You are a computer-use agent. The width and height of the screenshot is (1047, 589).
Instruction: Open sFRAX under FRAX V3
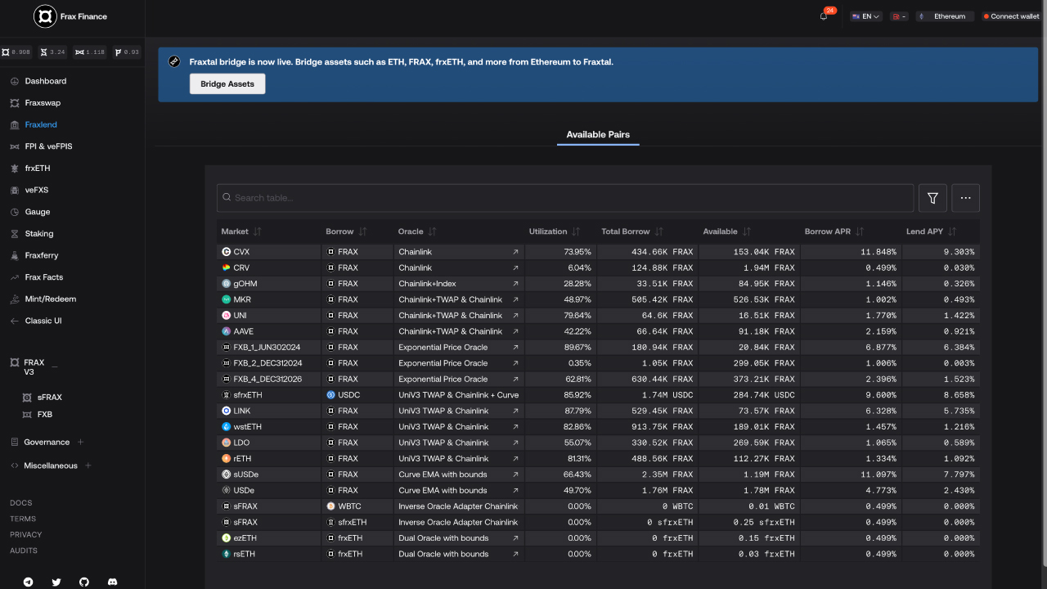49,398
